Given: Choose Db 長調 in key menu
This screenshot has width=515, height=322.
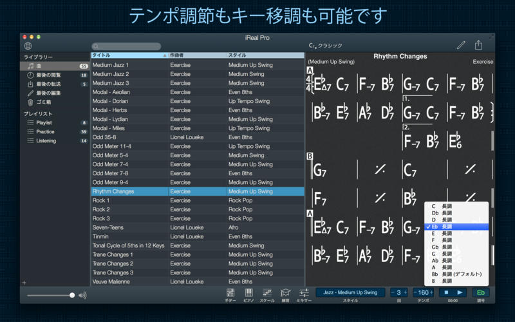Looking at the screenshot, I should click(456, 213).
